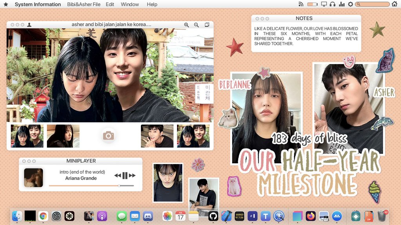This screenshot has width=401, height=225.
Task: Click the display monitor icon in the menu bar
Action: [x=324, y=4]
